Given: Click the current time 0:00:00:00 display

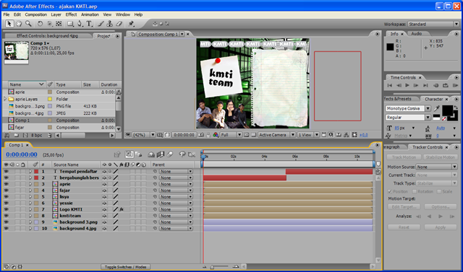Looking at the screenshot, I should click(22, 154).
